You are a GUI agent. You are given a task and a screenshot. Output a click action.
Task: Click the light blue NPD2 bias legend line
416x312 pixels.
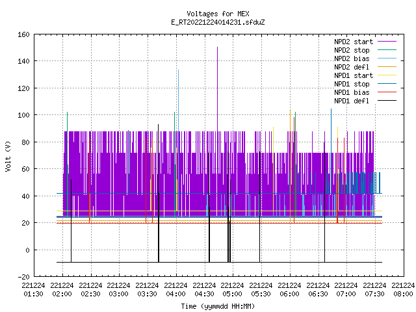tap(387, 58)
